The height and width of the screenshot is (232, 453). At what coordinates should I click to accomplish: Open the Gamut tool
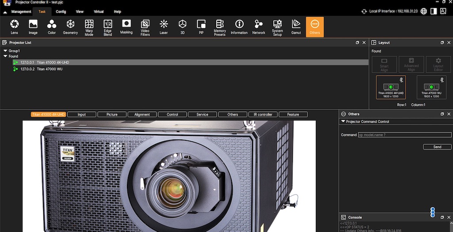tap(296, 27)
